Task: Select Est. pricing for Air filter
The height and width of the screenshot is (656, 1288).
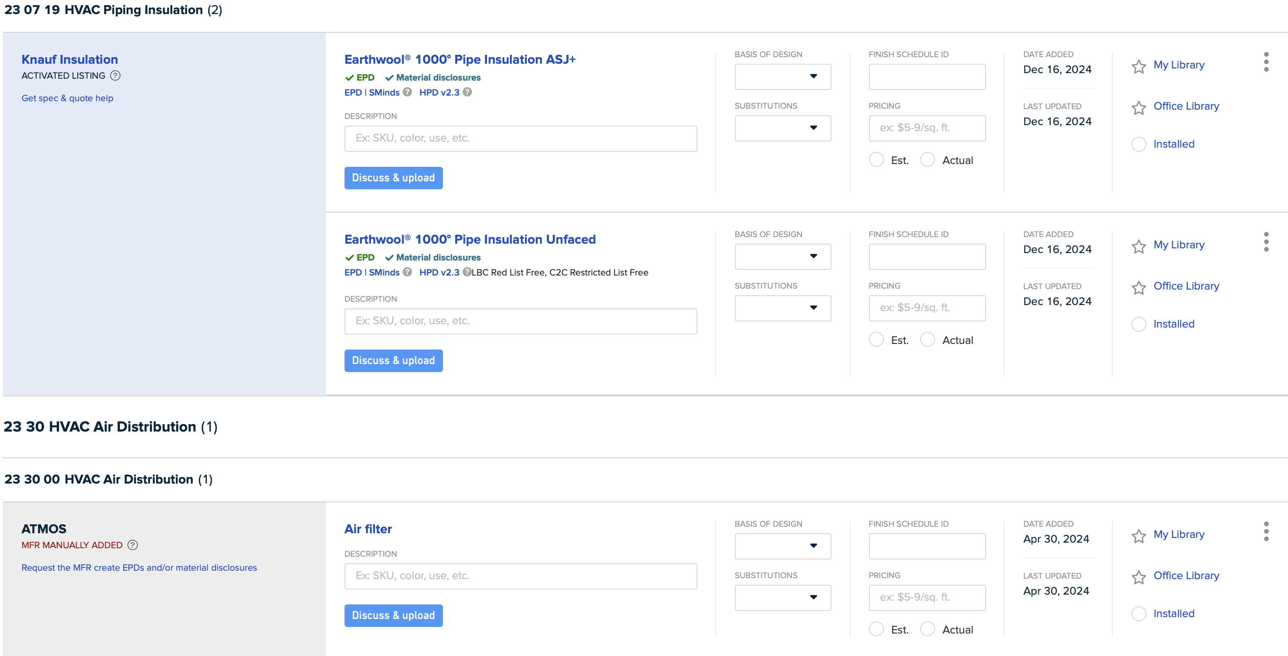Action: coord(876,629)
